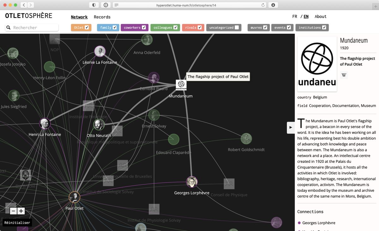Select the Josefa Joteyko node

click(13, 53)
